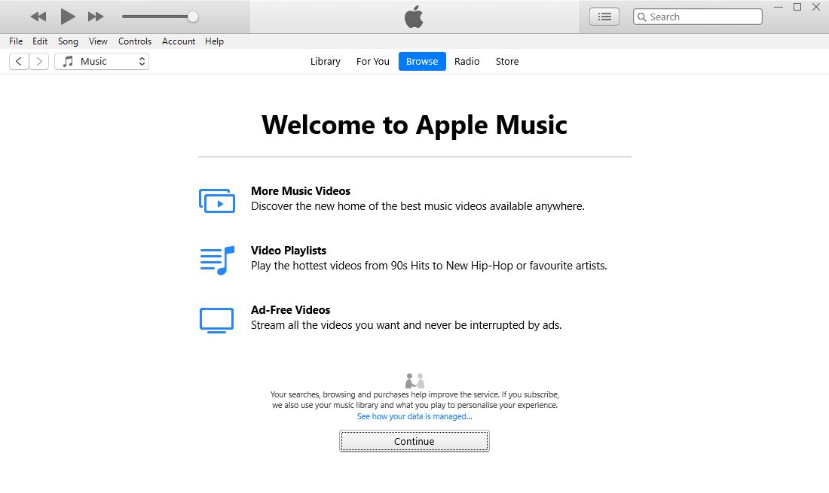Expand the Music media picker dropdown
829x493 pixels.
[102, 61]
